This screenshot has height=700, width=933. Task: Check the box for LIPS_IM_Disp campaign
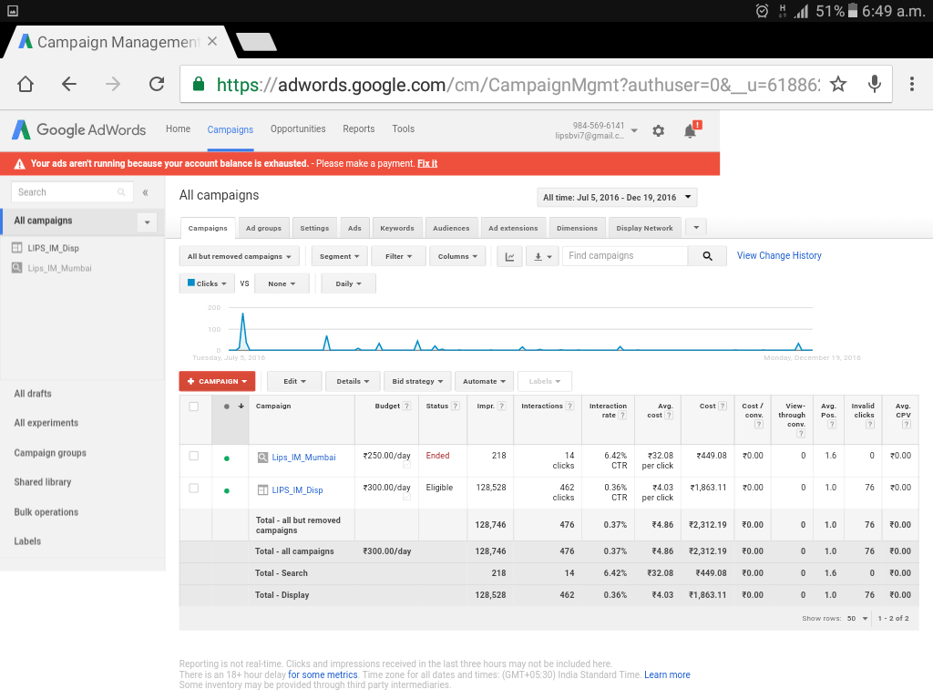coord(193,489)
